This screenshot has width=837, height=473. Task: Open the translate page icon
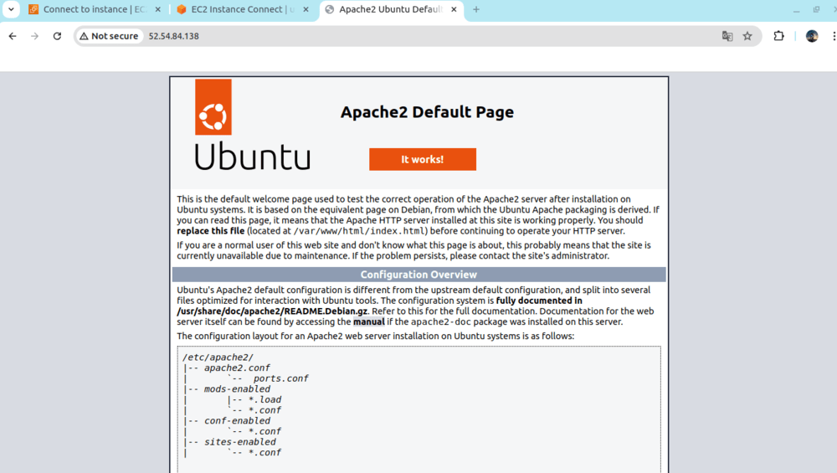click(x=727, y=36)
